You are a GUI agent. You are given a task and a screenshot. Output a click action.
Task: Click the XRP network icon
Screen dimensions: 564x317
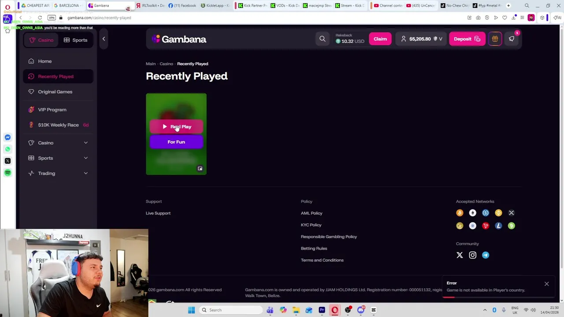tap(511, 213)
